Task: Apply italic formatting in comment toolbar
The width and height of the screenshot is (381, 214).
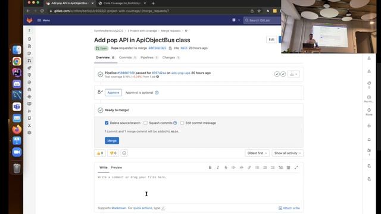Action: coord(218,168)
